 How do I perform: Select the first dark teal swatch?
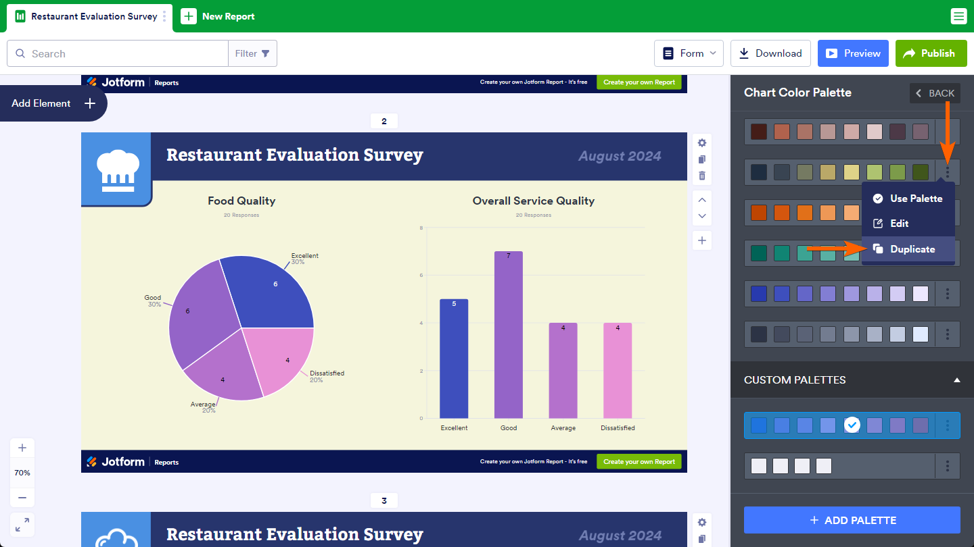point(759,253)
